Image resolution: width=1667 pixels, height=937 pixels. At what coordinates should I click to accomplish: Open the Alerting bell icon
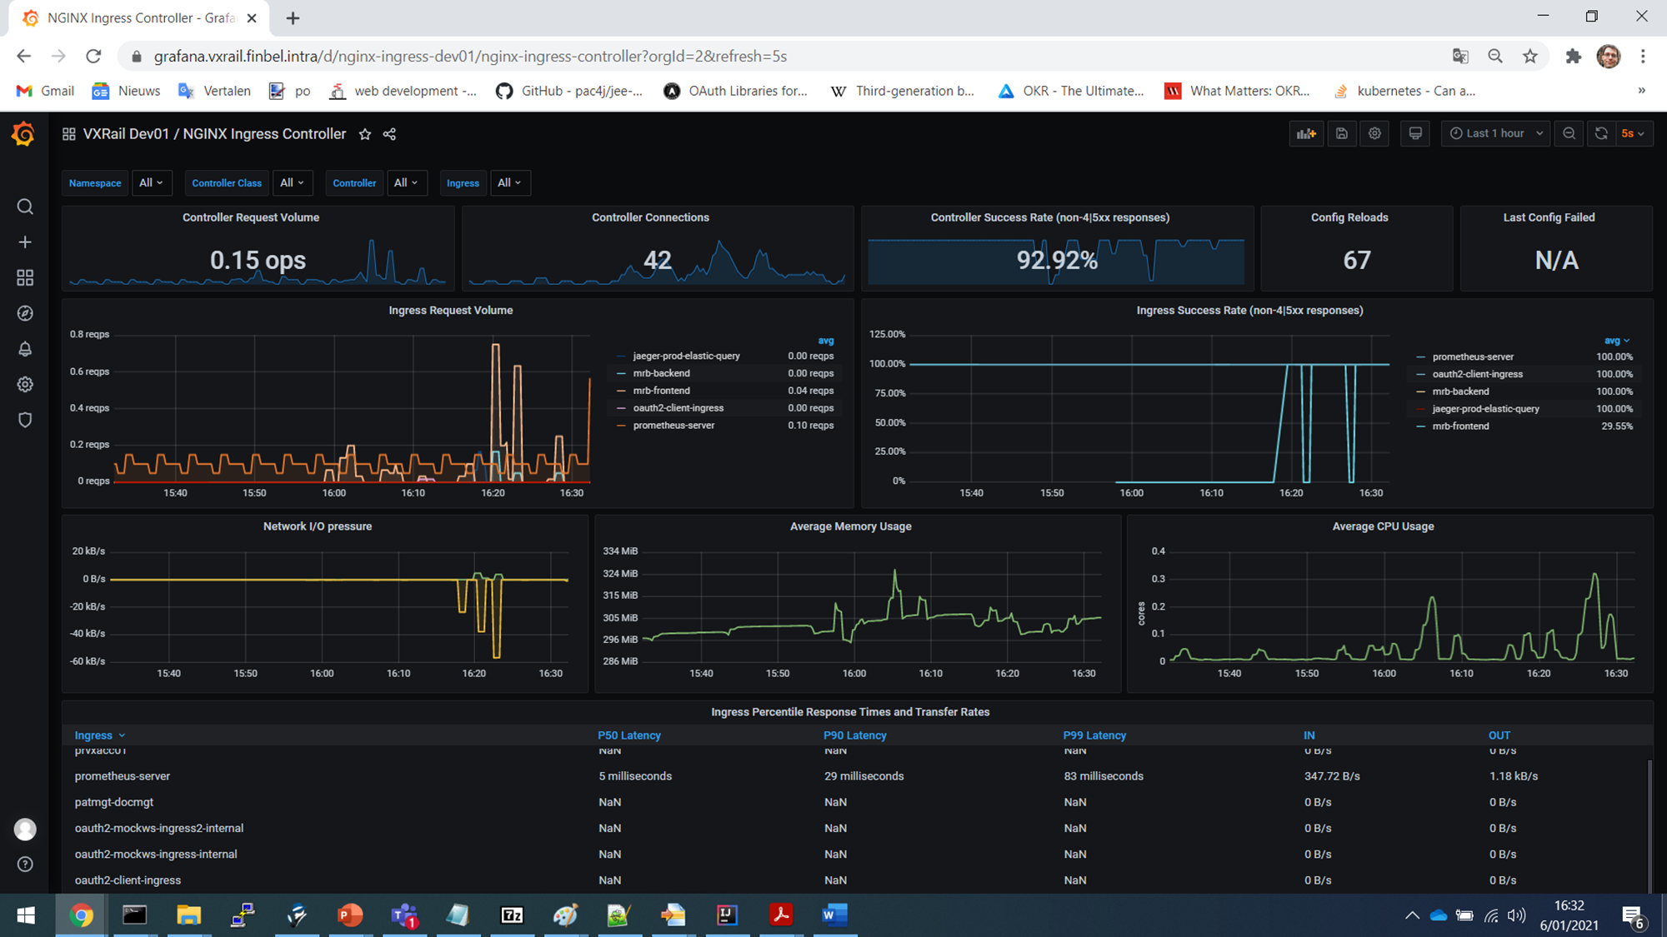25,349
